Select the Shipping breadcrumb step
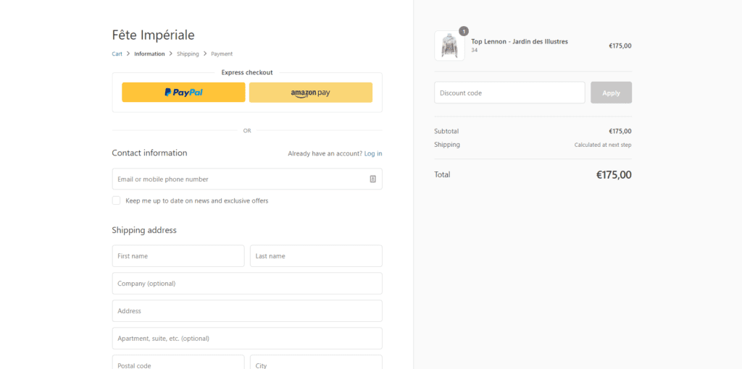The height and width of the screenshot is (369, 742). coord(188,54)
